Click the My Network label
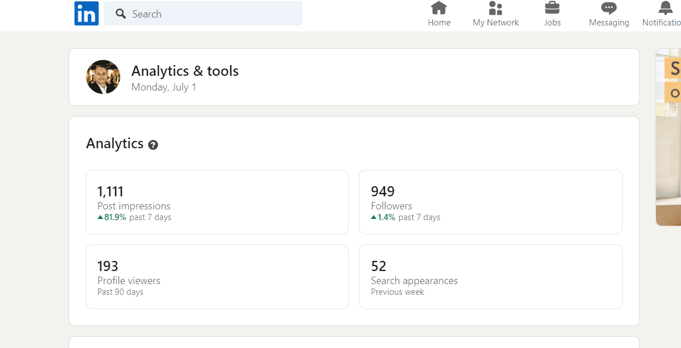 (496, 23)
